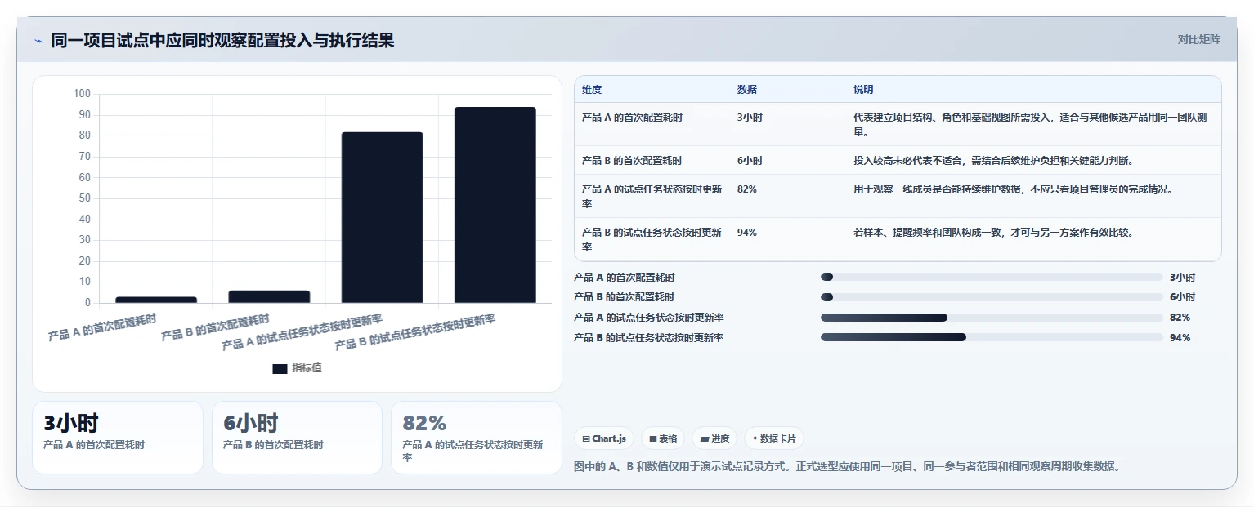Open the 6小时 data card
Image resolution: width=1254 pixels, height=507 pixels.
click(297, 438)
